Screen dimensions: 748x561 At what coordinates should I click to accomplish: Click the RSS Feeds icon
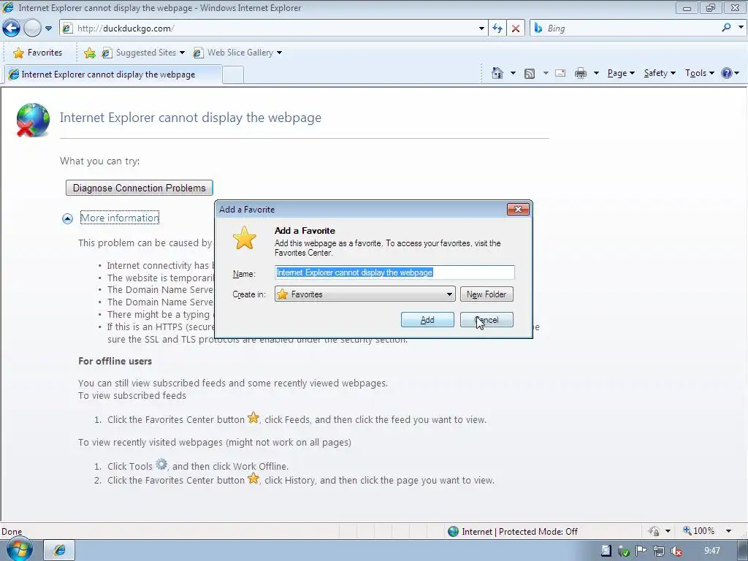tap(529, 74)
